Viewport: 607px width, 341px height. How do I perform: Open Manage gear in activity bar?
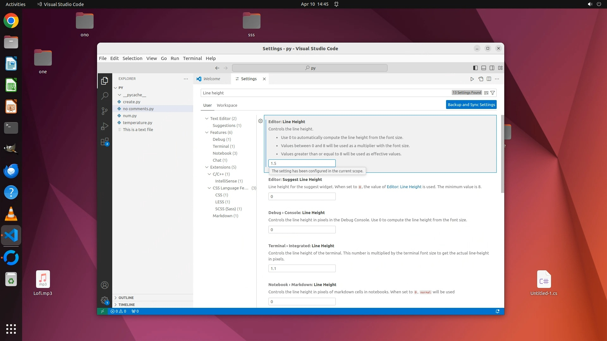coord(105,300)
